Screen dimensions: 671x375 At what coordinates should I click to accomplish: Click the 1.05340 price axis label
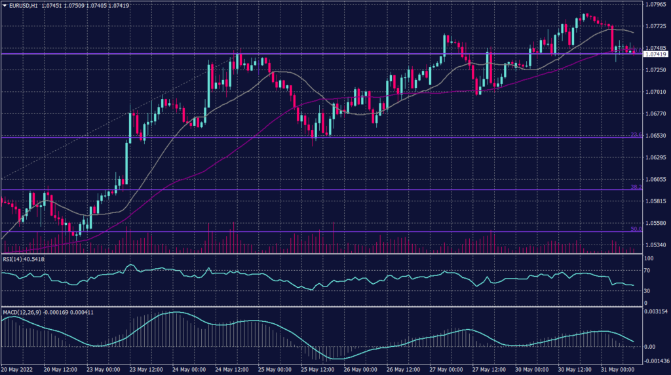coord(655,245)
